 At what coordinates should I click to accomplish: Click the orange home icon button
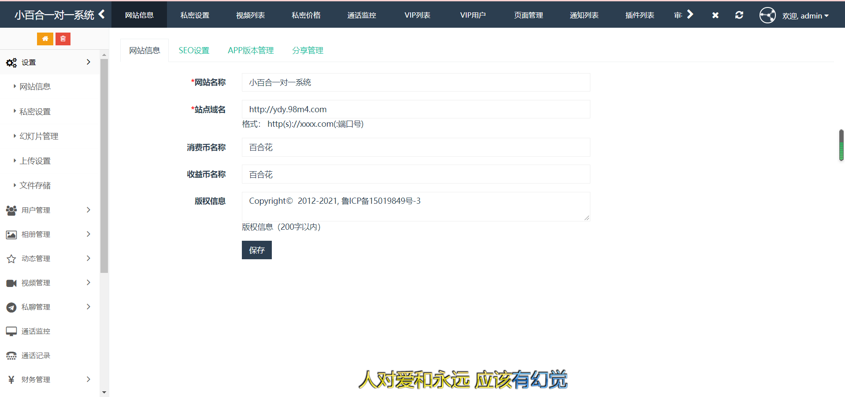tap(45, 39)
